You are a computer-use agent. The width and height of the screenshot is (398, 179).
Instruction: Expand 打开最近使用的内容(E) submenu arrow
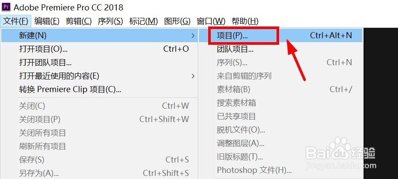click(193, 76)
